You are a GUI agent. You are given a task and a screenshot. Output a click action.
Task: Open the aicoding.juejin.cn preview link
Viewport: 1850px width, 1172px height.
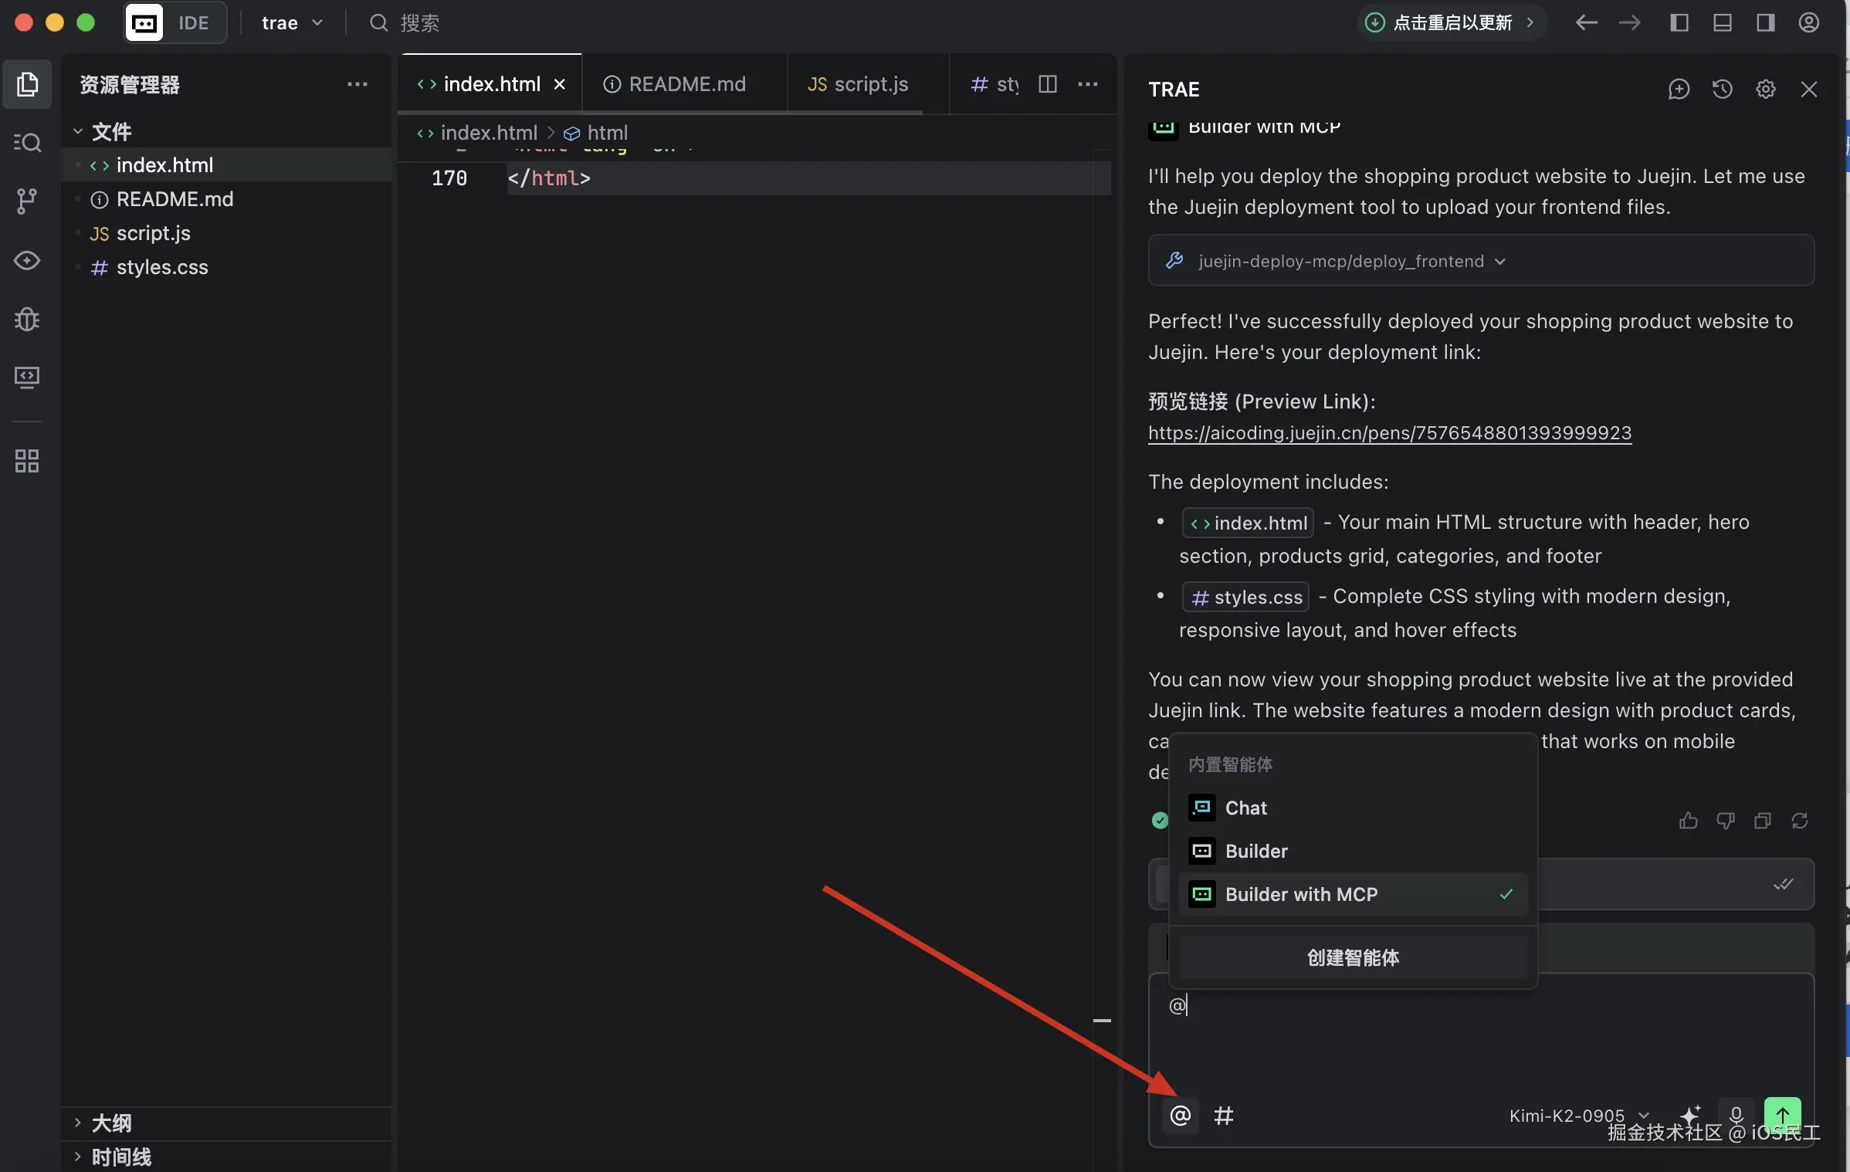pyautogui.click(x=1390, y=433)
